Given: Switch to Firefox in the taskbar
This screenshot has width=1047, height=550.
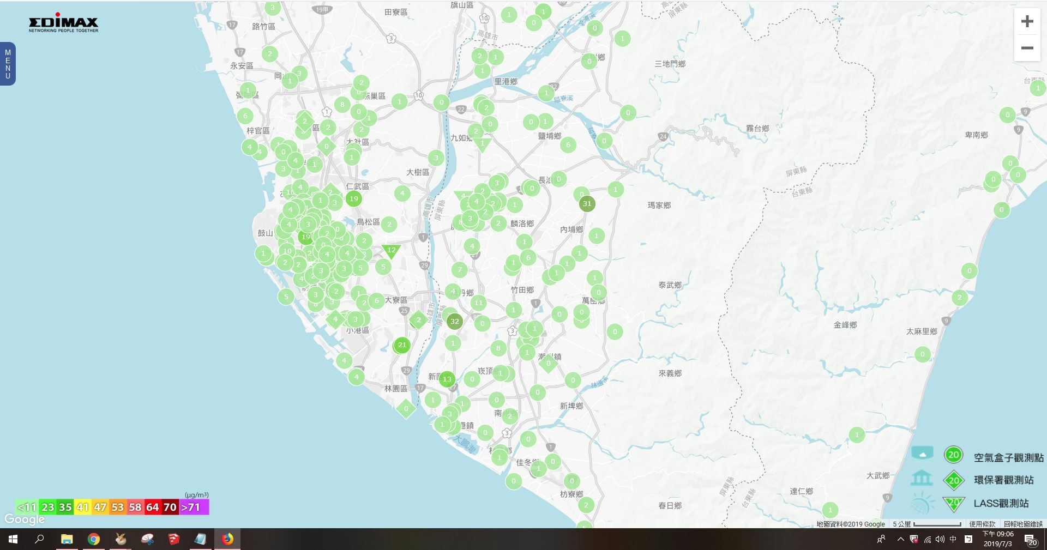Looking at the screenshot, I should (227, 539).
